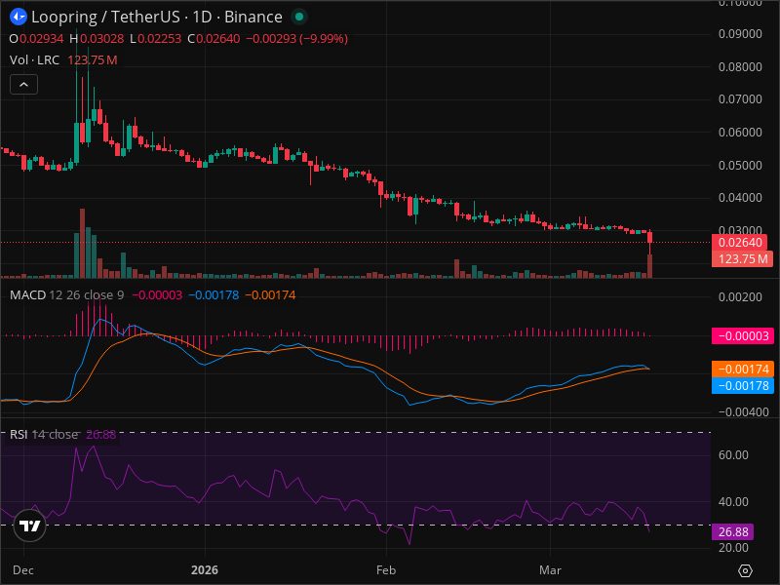
Task: Click the signal line label −0.00174
Action: tap(743, 370)
